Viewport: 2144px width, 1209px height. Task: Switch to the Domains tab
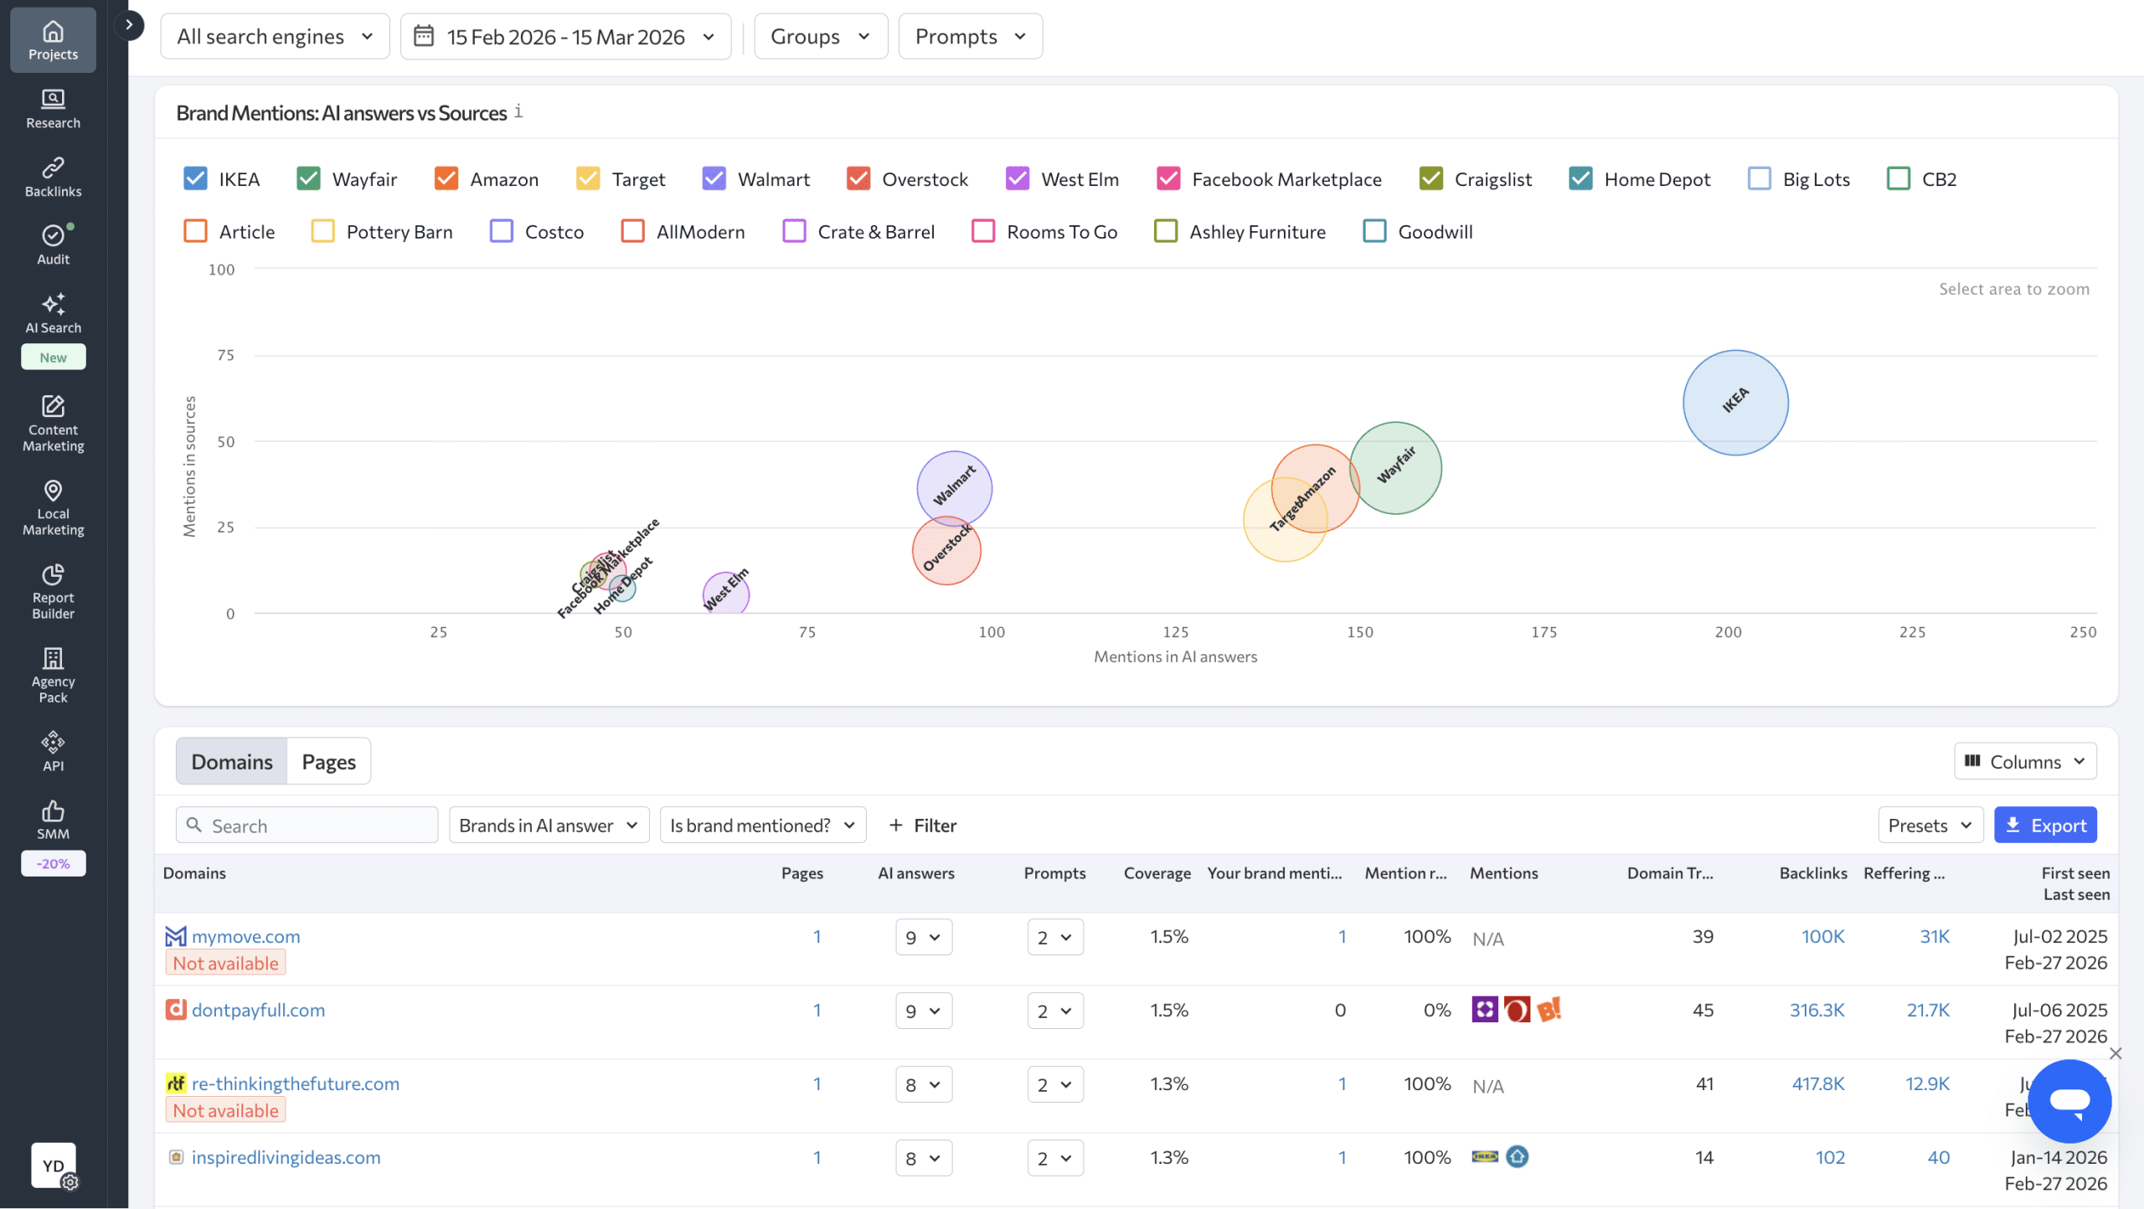[232, 761]
